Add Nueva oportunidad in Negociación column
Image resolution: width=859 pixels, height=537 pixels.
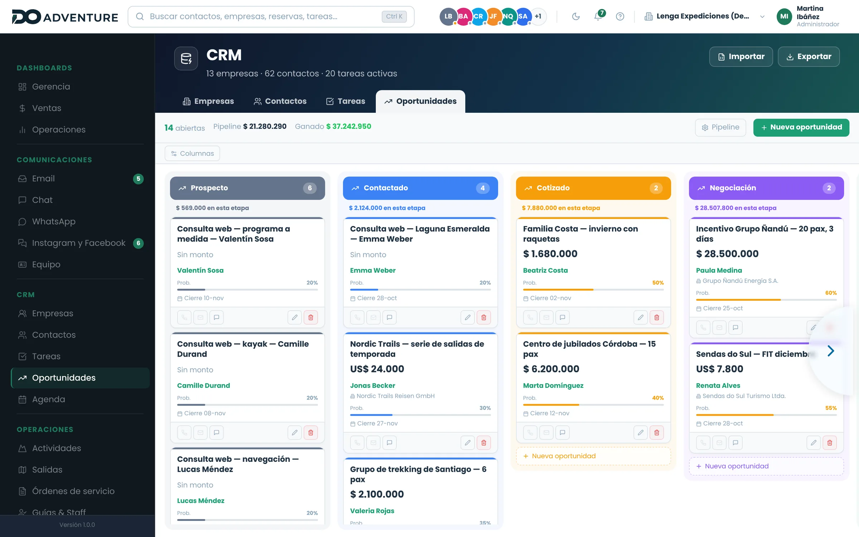pos(766,466)
